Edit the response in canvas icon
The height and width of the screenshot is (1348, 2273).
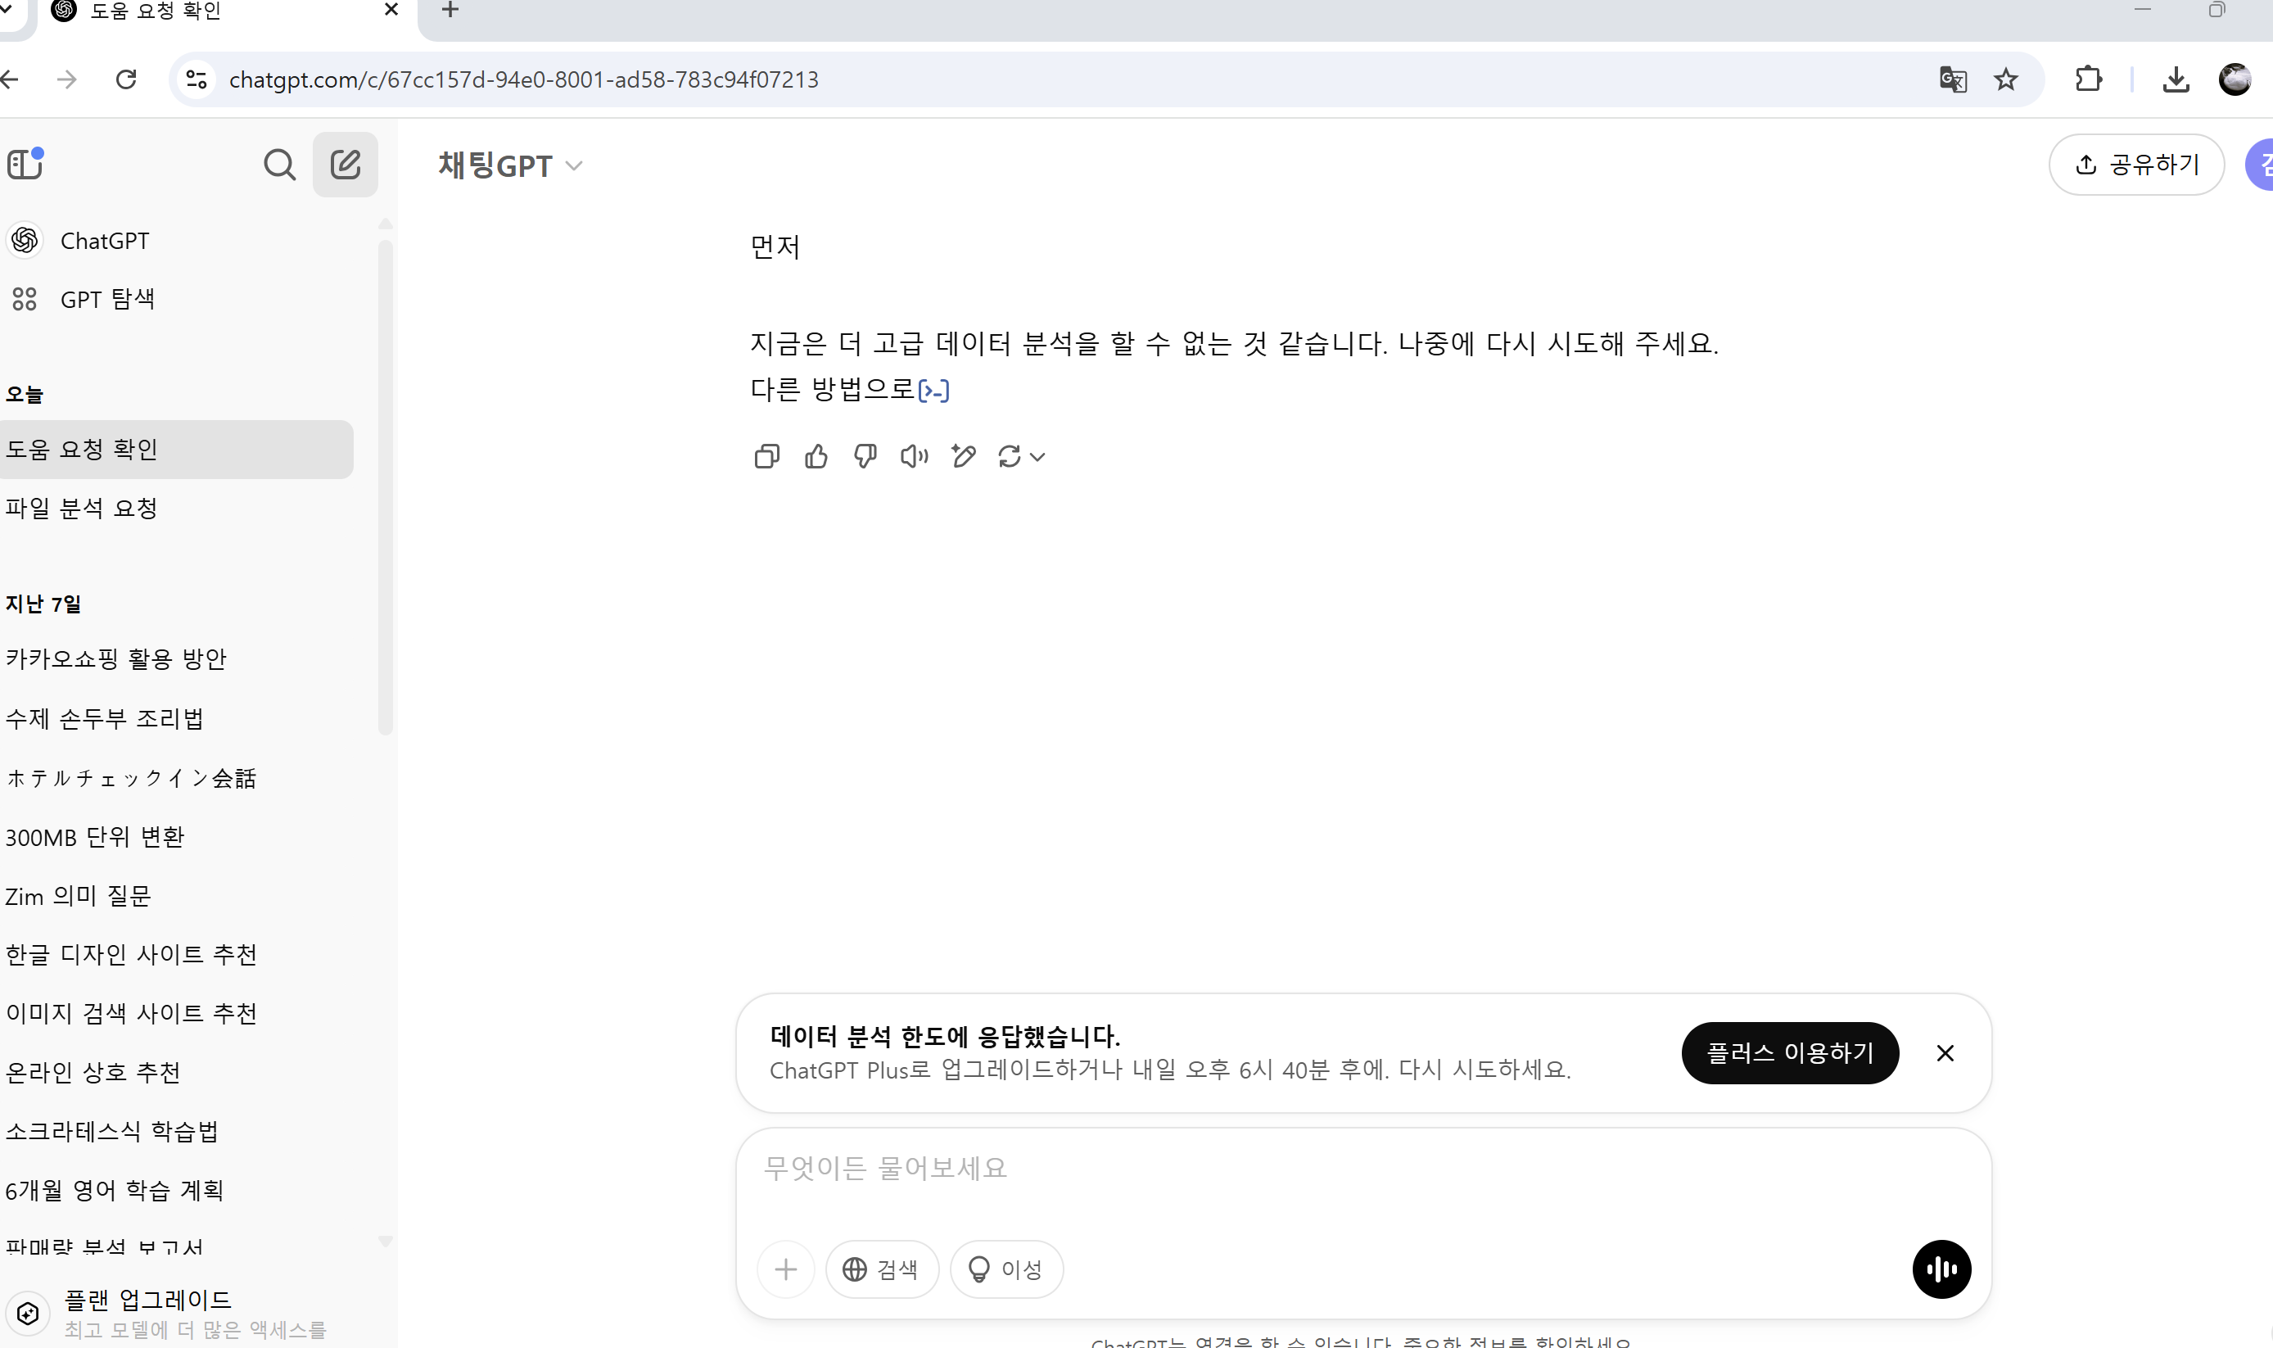pyautogui.click(x=964, y=456)
